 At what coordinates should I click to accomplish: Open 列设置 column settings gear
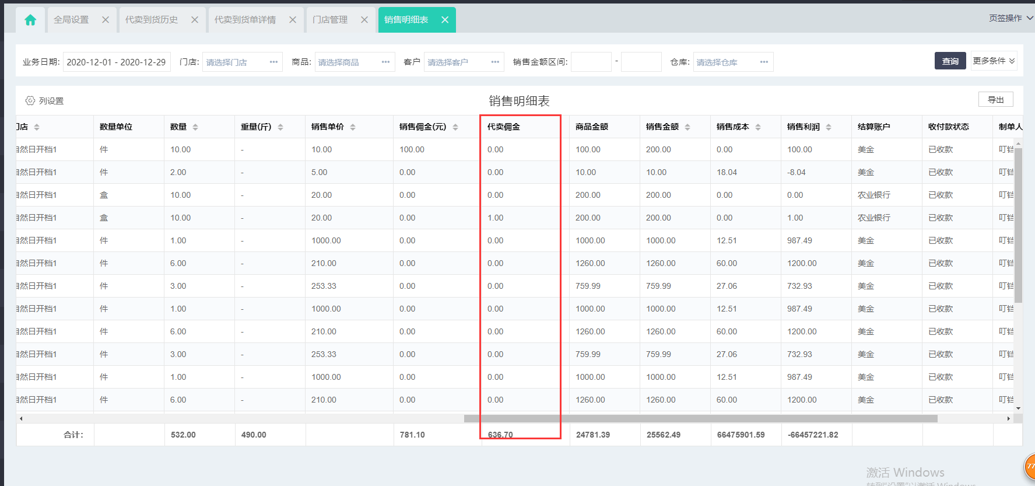(x=30, y=100)
